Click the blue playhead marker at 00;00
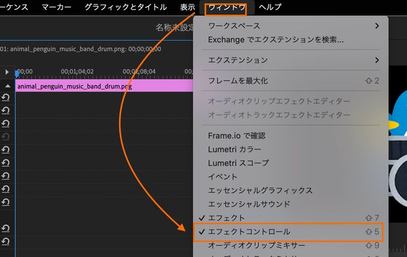Image resolution: width=407 pixels, height=257 pixels. click(x=17, y=73)
